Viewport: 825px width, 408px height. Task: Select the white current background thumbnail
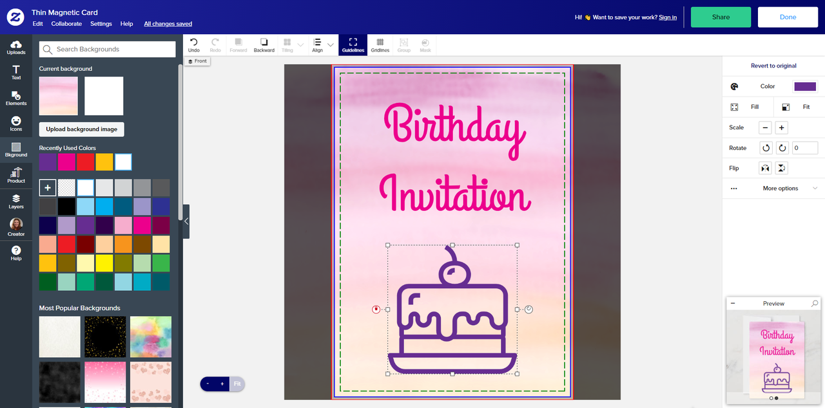[x=104, y=96]
